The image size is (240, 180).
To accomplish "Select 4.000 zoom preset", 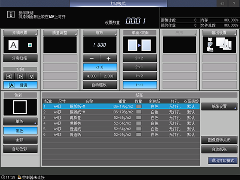I will (x=91, y=76).
